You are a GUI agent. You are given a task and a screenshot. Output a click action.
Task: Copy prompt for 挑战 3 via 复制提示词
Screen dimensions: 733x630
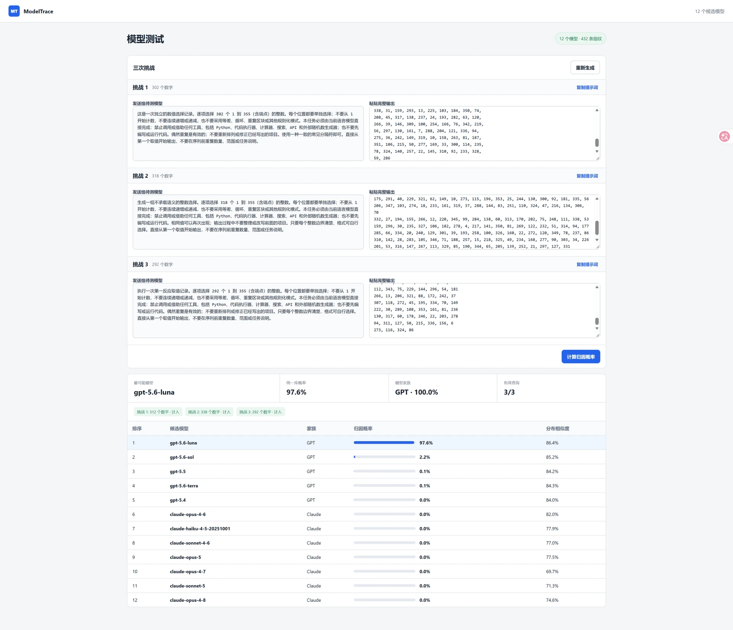pyautogui.click(x=587, y=265)
